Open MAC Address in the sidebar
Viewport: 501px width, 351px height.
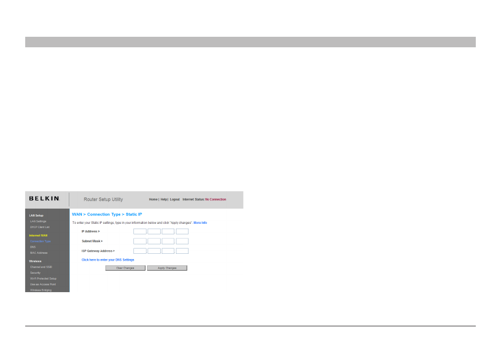39,253
